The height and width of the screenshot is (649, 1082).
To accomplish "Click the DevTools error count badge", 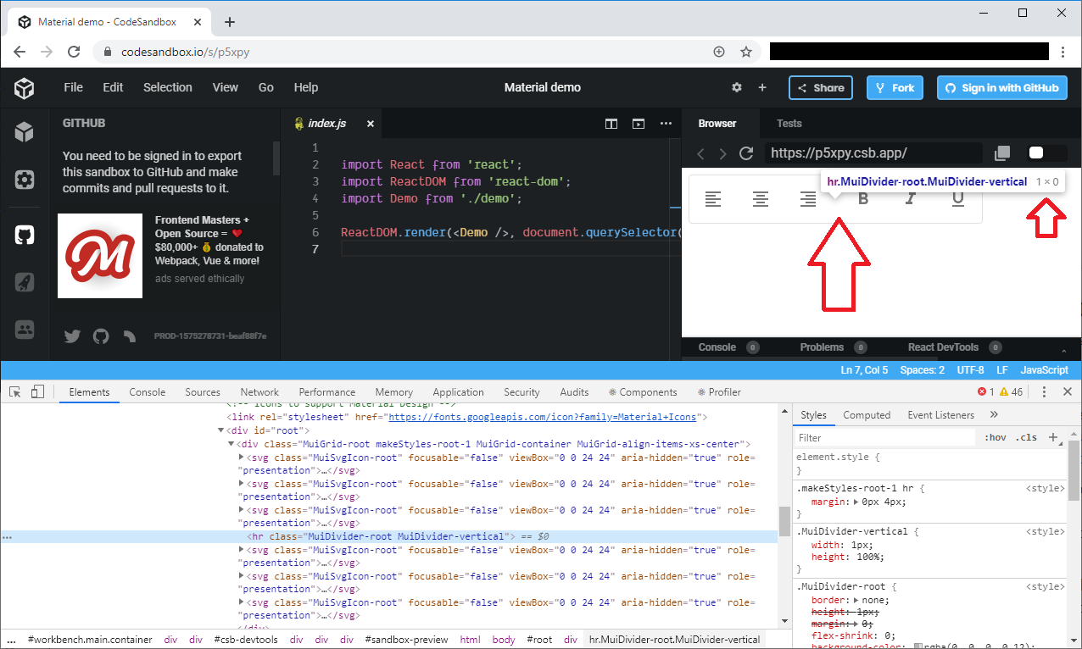I will tap(985, 391).
